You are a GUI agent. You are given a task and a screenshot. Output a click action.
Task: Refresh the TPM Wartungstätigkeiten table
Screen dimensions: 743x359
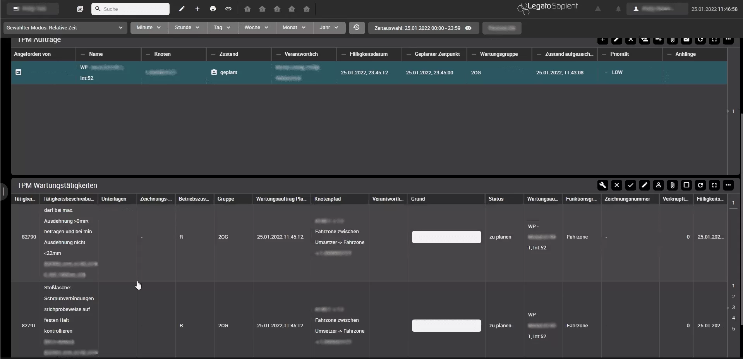pyautogui.click(x=700, y=185)
